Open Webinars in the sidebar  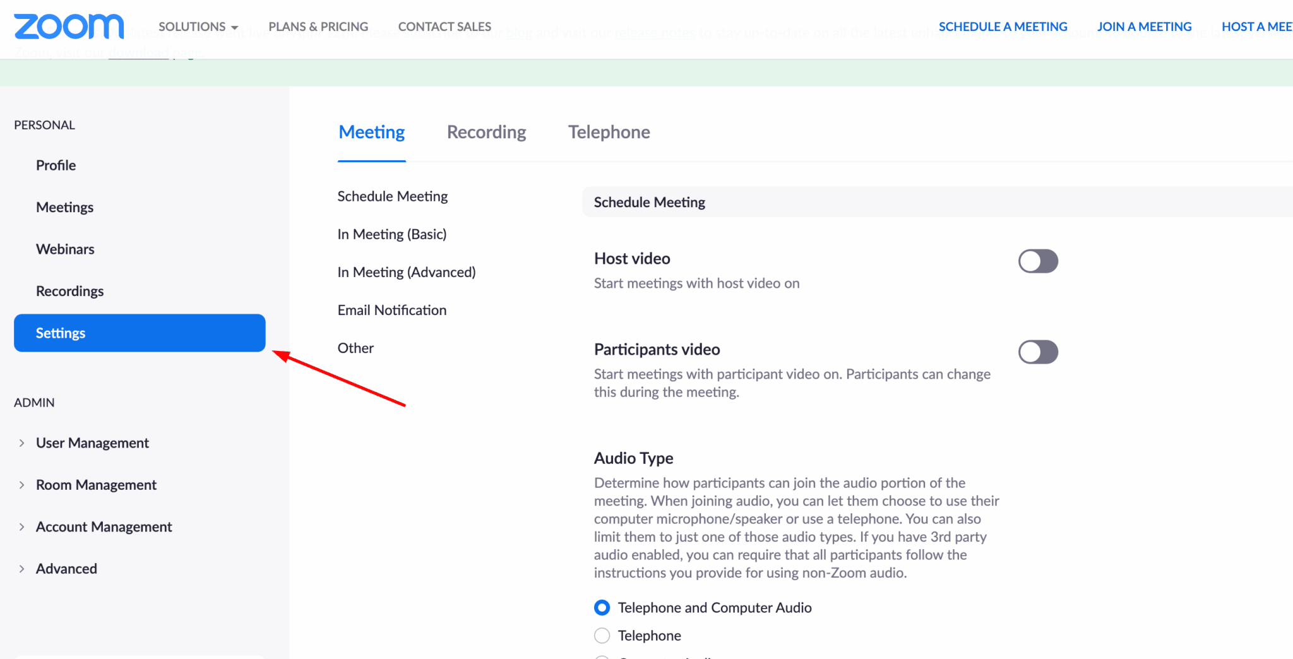(65, 249)
